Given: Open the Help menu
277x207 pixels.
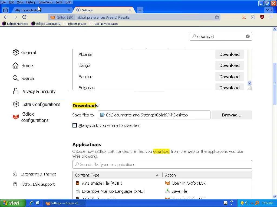Looking at the screenshot, I should point(68,2).
